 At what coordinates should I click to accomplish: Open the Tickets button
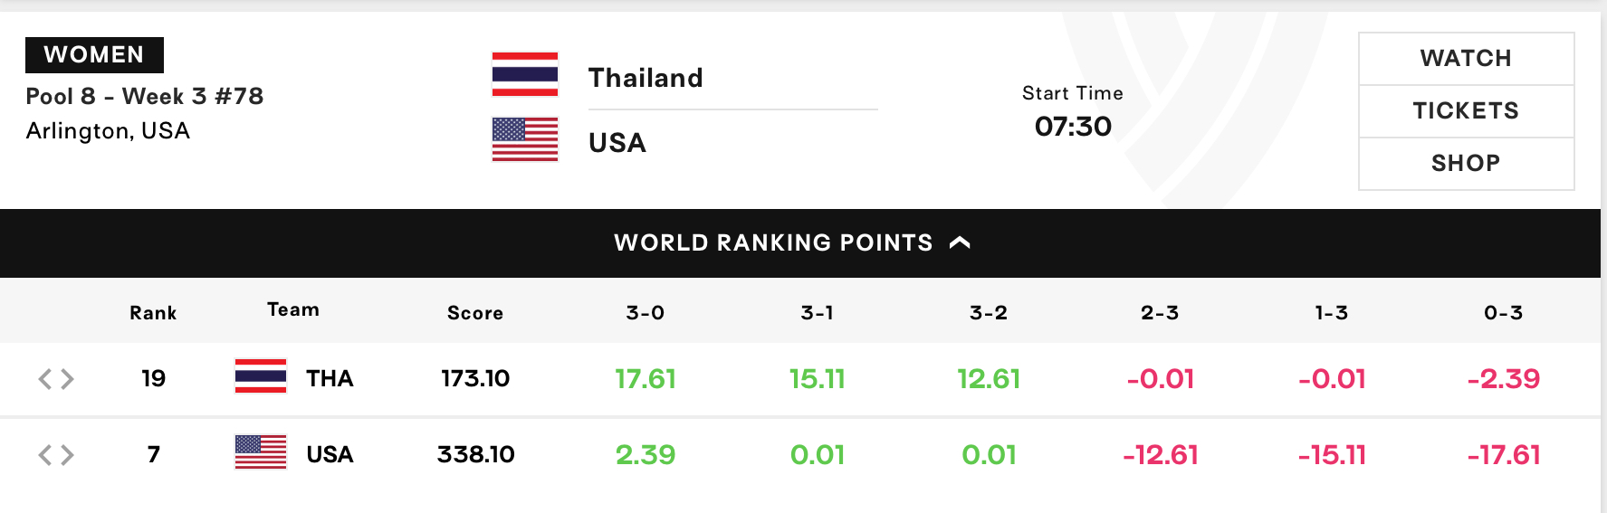point(1467,111)
